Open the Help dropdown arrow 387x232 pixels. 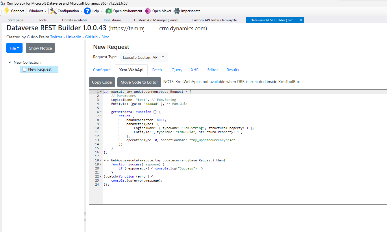pyautogui.click(x=101, y=11)
